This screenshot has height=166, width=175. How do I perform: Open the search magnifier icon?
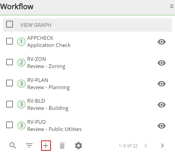pyautogui.click(x=13, y=146)
